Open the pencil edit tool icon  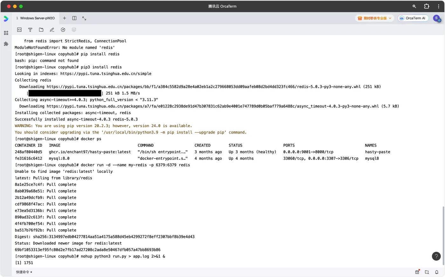point(52,30)
